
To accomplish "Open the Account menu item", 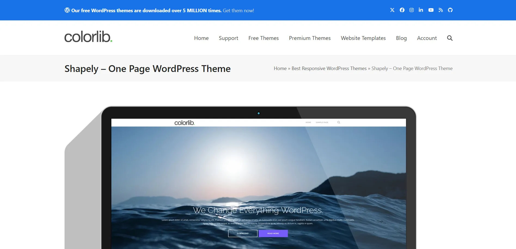I will click(427, 38).
